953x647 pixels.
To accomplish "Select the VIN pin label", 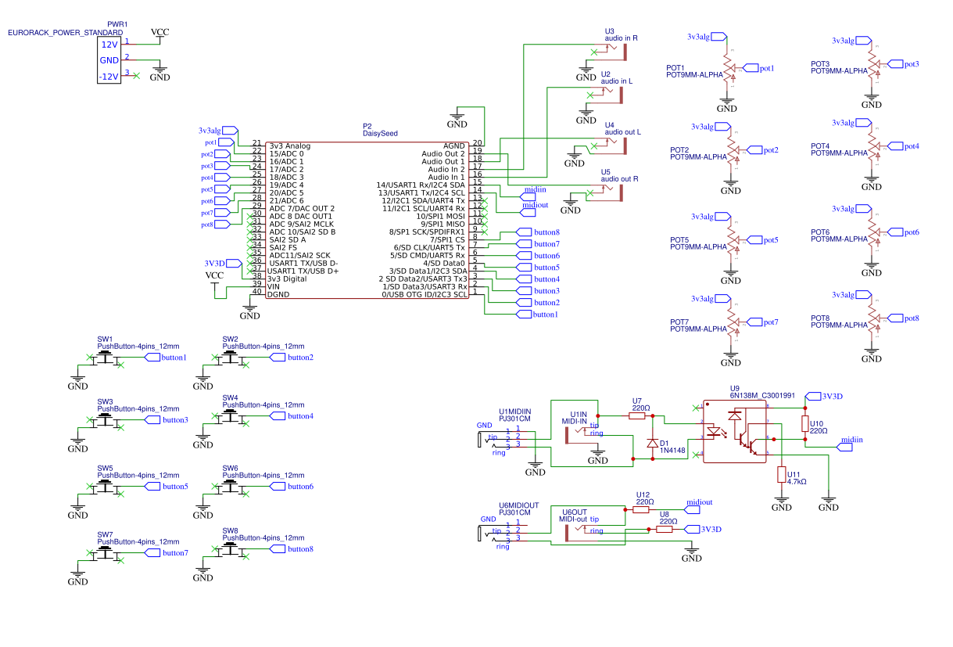I will [x=274, y=286].
